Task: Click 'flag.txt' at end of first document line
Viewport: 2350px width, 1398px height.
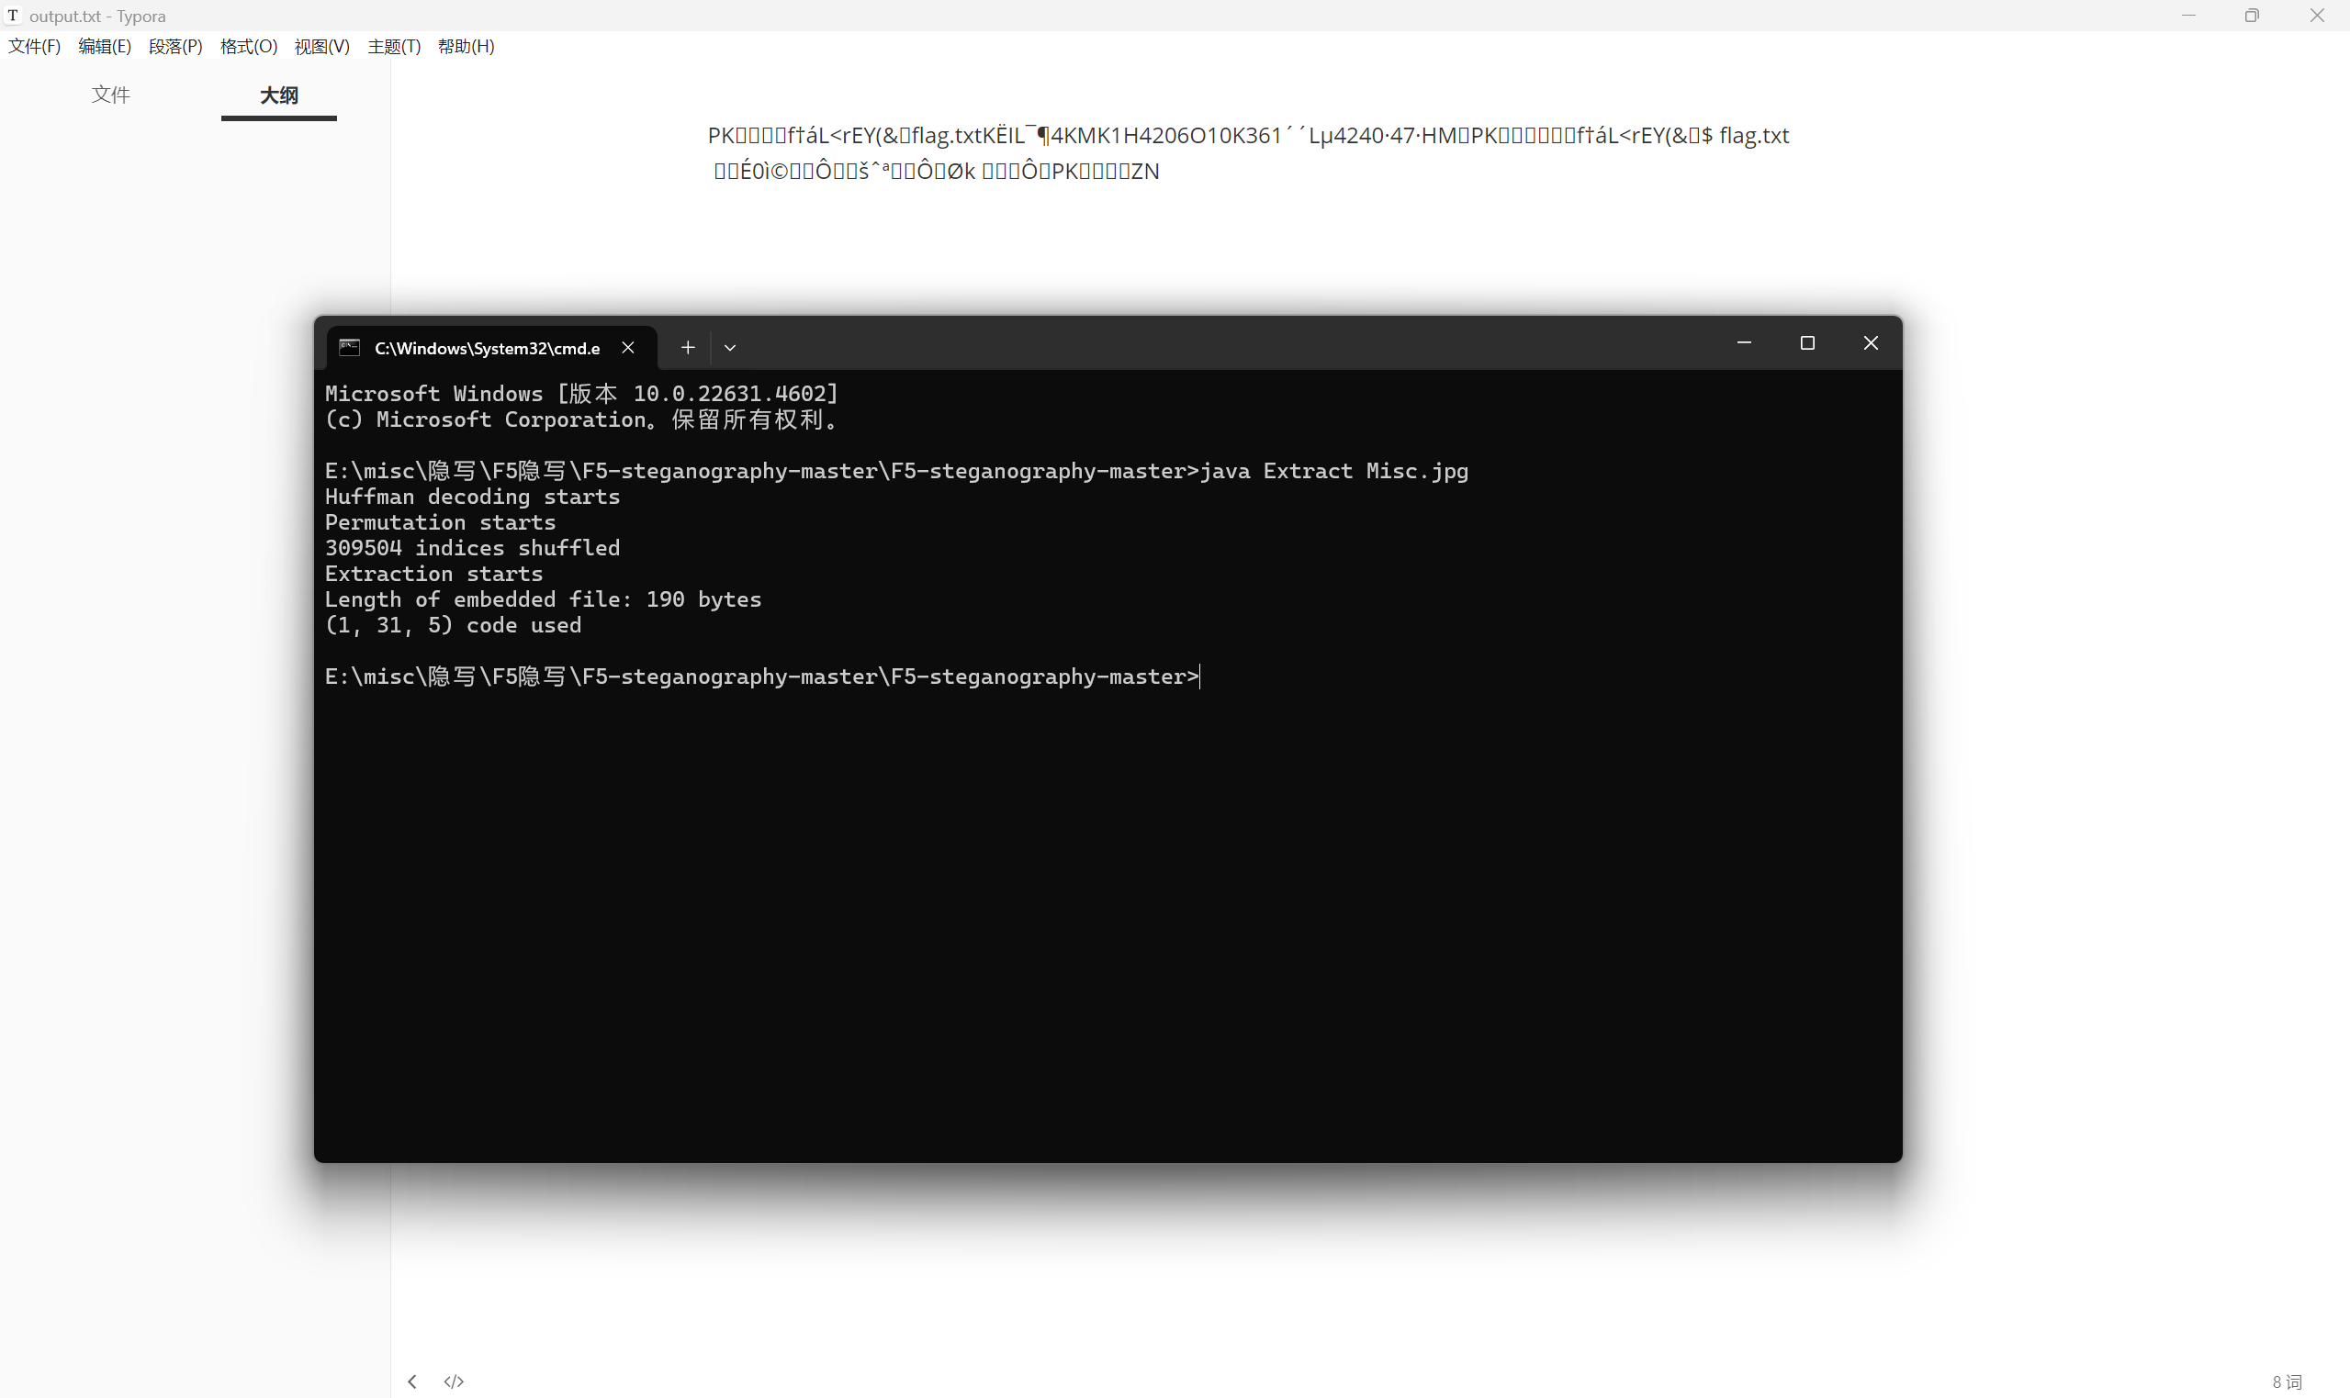Action: [1754, 135]
